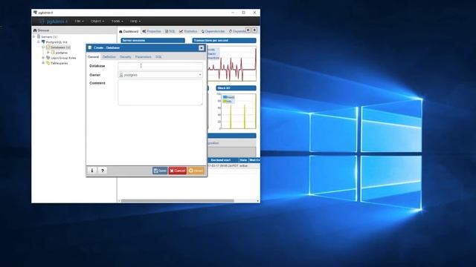Click the Databases folder icon in tree
Screen dimensions: 476x267
pos(48,47)
